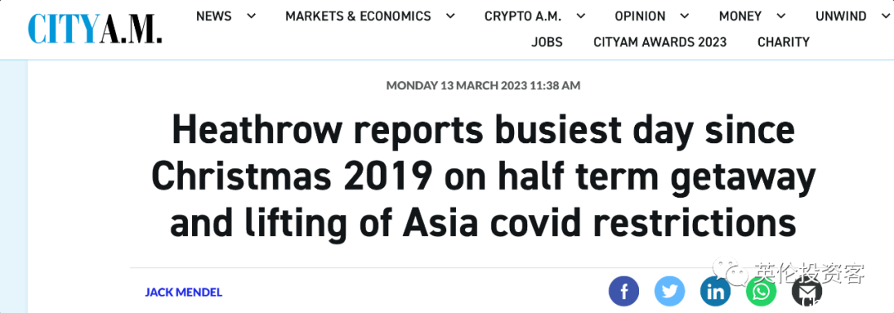Viewport: 894px width, 313px height.
Task: Share article via WhatsApp
Action: click(x=762, y=292)
